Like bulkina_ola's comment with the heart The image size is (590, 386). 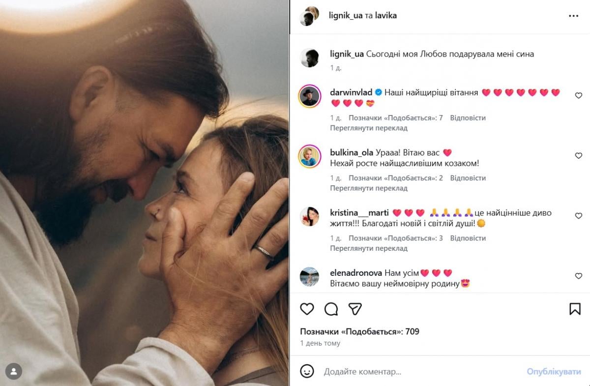578,156
